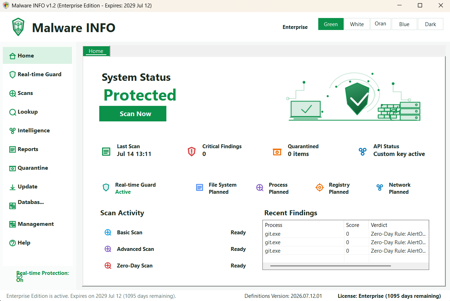Open the Reports section
Viewport: 450px width, 301px height.
pos(37,149)
